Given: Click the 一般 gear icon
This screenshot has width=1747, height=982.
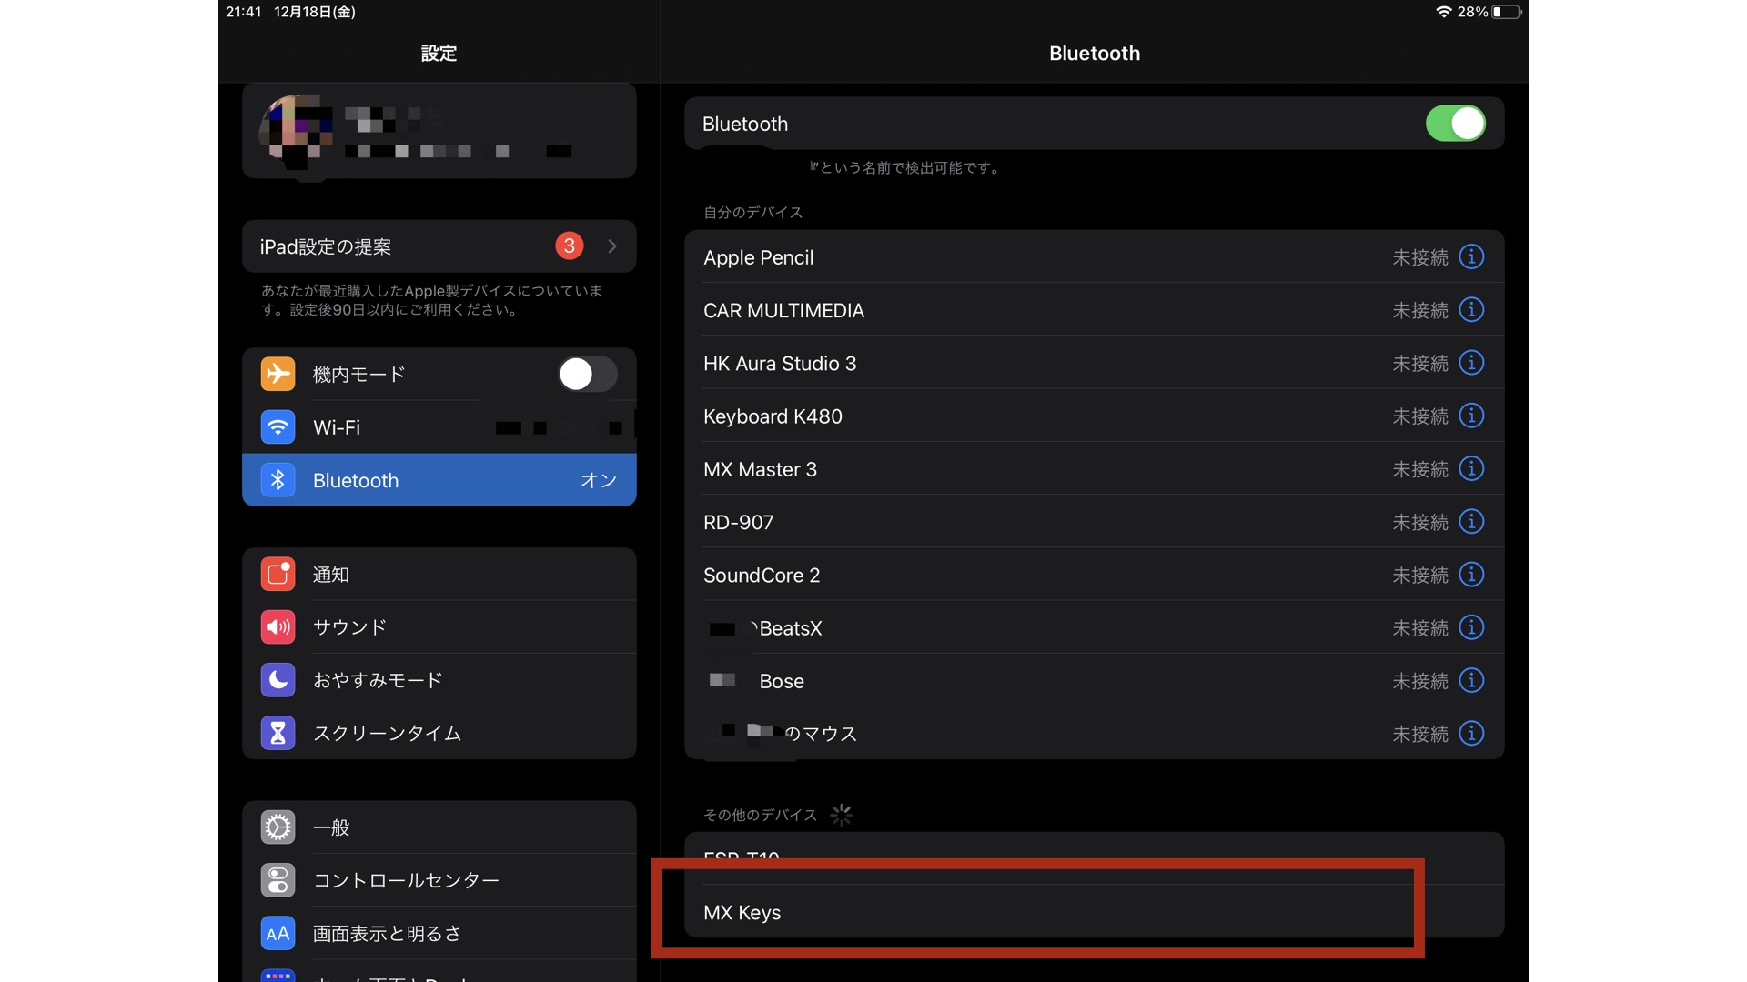Looking at the screenshot, I should 278,827.
